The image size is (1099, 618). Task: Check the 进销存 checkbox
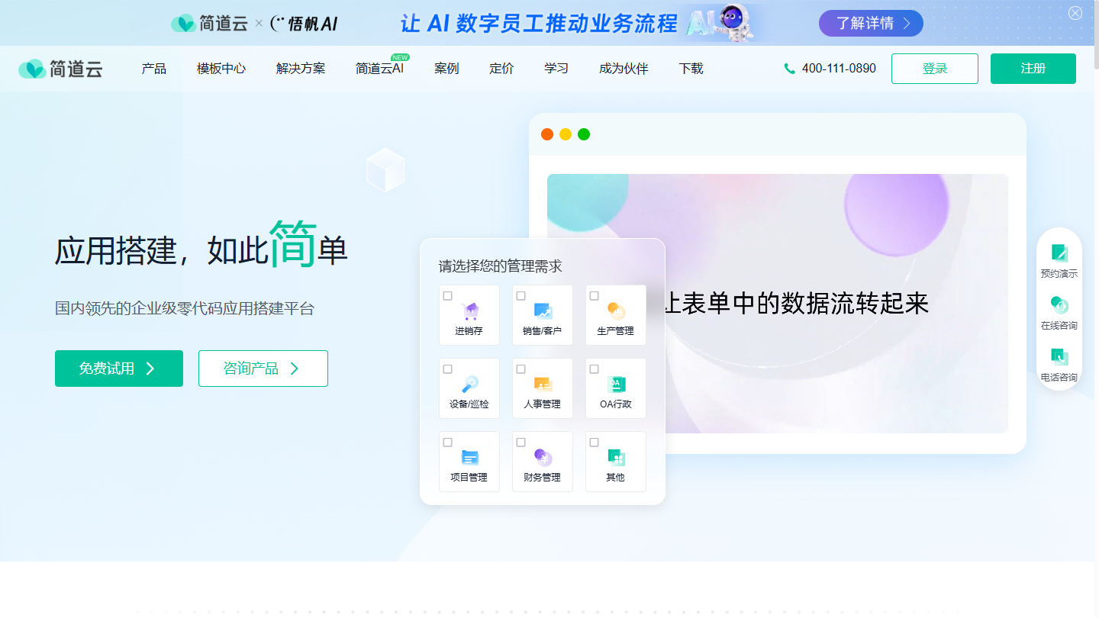coord(448,295)
